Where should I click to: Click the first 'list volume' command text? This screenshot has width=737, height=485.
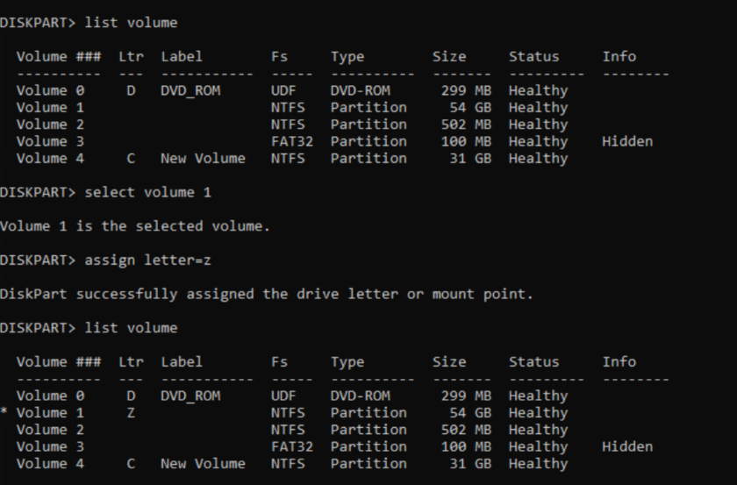pos(131,23)
